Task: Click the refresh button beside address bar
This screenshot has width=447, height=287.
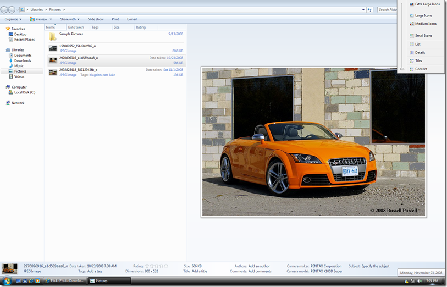Action: coord(369,10)
